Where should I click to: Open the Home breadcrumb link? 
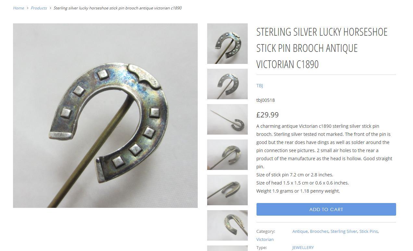(x=19, y=8)
